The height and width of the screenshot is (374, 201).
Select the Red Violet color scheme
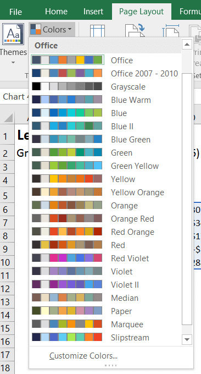[x=105, y=258]
